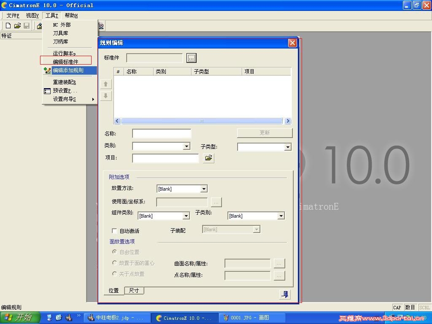Click the Windows 开始 start button
The image size is (432, 324).
(x=20, y=318)
